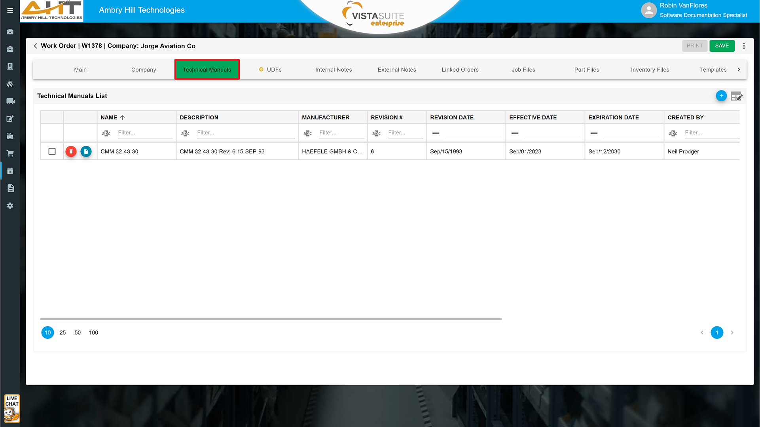Switch to the Internal Notes tab
Screen dimensions: 760x427
tap(333, 70)
